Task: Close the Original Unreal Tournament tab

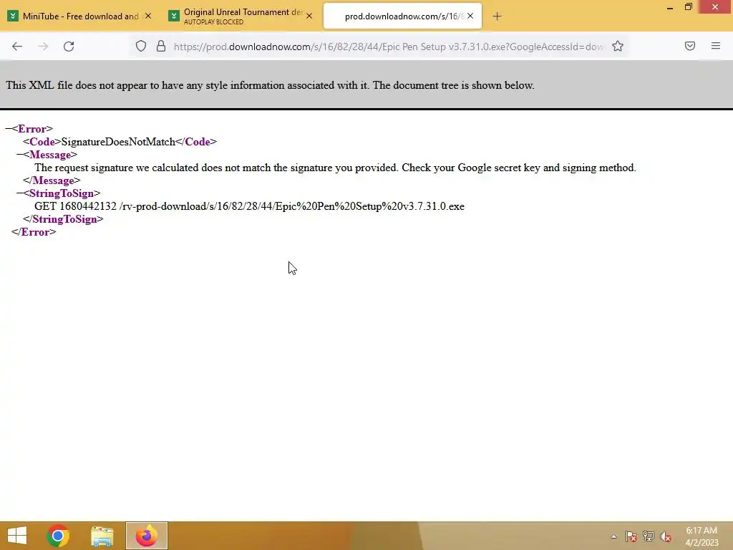Action: click(x=309, y=16)
